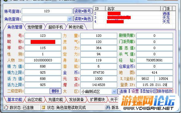
Task: Click the 体力 field showing 364
Action: pyautogui.click(x=99, y=48)
